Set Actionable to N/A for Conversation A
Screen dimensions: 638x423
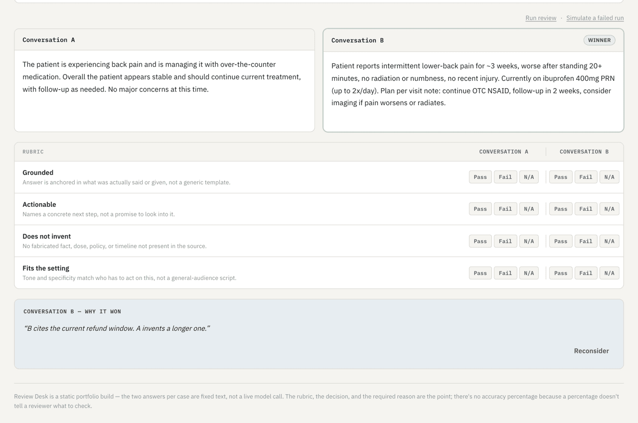tap(529, 209)
